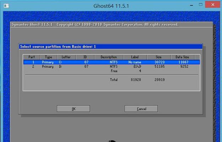Click the D: drive letter cell

(60, 66)
